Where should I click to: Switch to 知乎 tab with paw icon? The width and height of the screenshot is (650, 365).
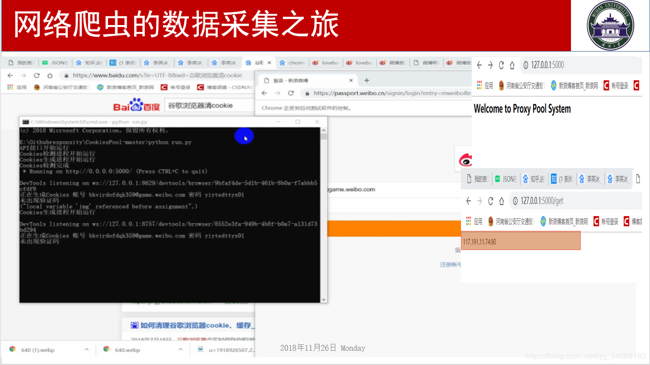point(89,63)
